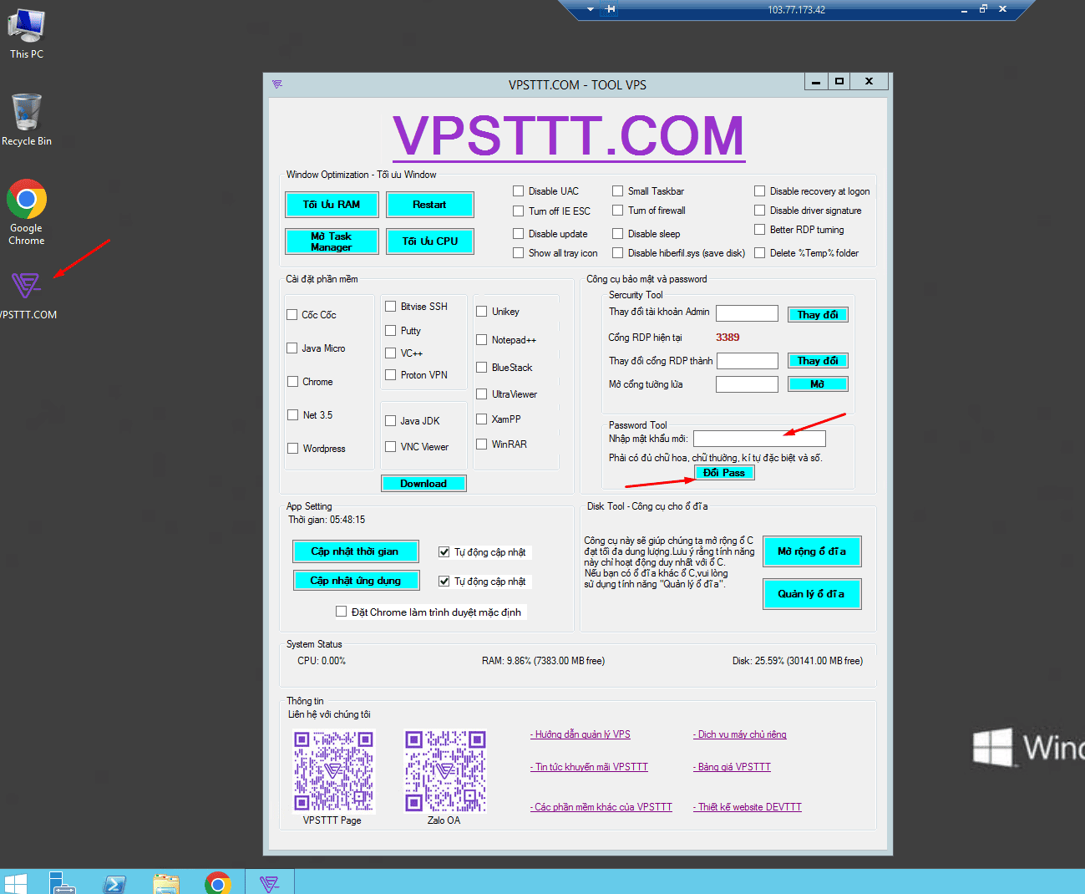Click Chrome icon in the taskbar
This screenshot has width=1085, height=894.
(218, 882)
